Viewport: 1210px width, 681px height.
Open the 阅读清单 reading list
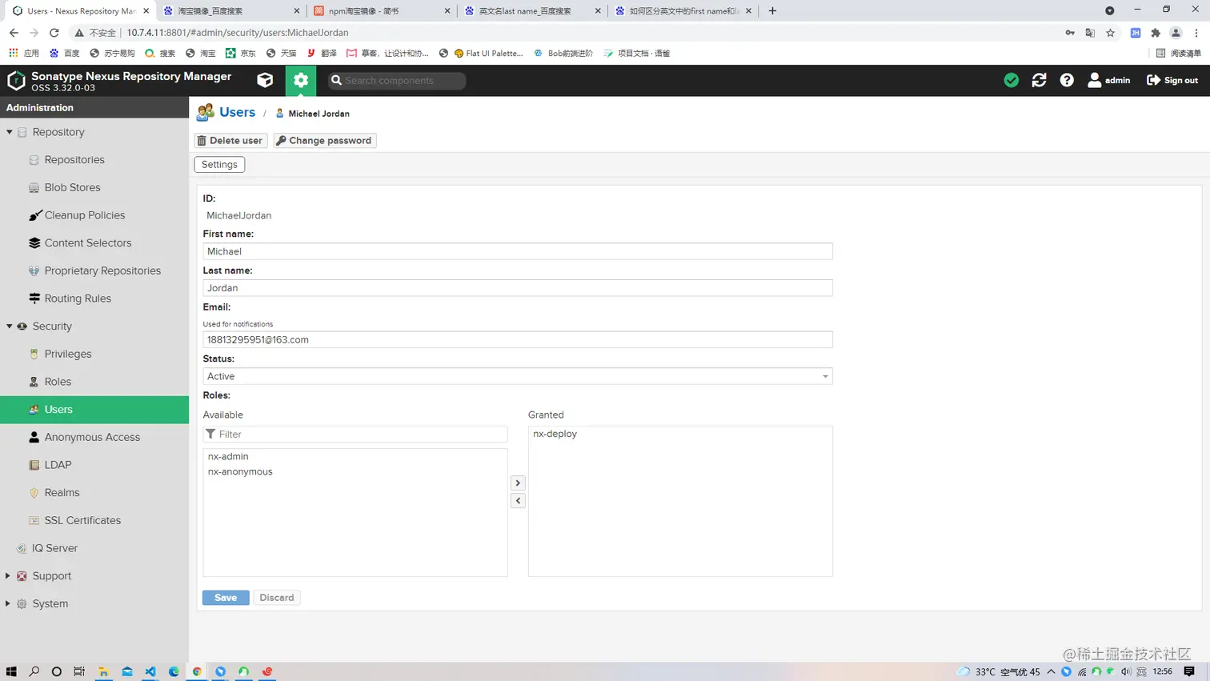(x=1179, y=54)
